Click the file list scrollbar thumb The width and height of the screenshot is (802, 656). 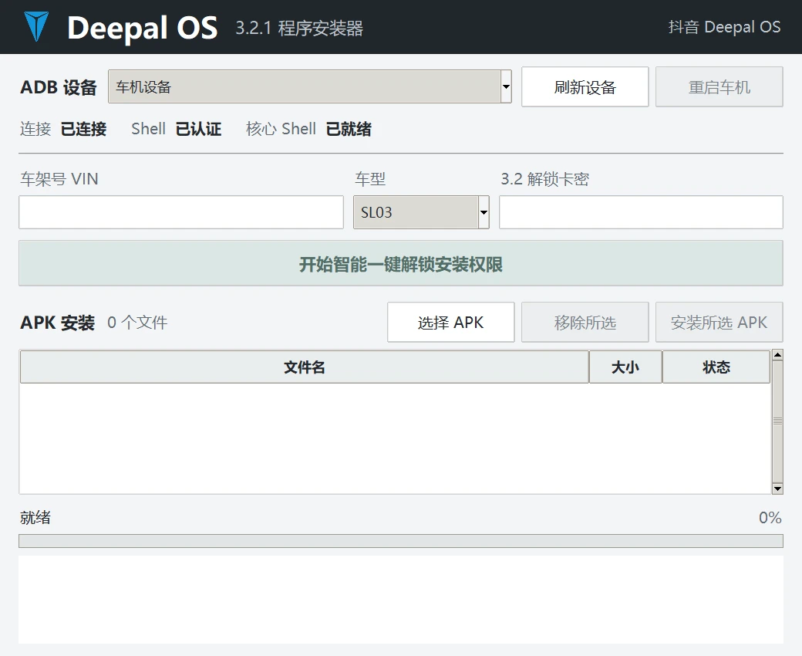click(777, 421)
